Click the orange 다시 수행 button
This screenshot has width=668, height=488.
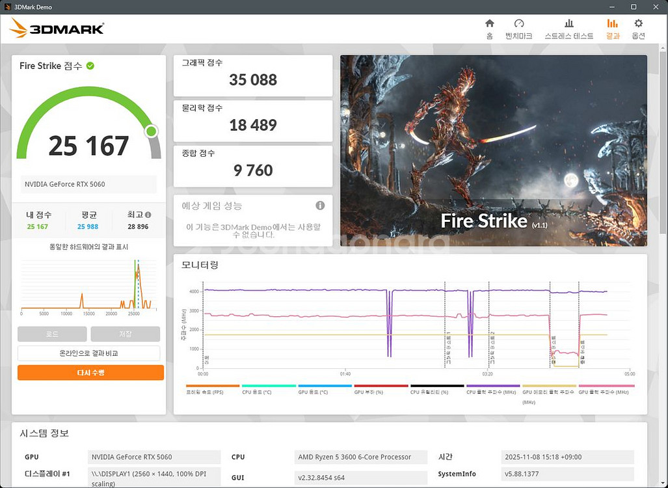[x=90, y=372]
